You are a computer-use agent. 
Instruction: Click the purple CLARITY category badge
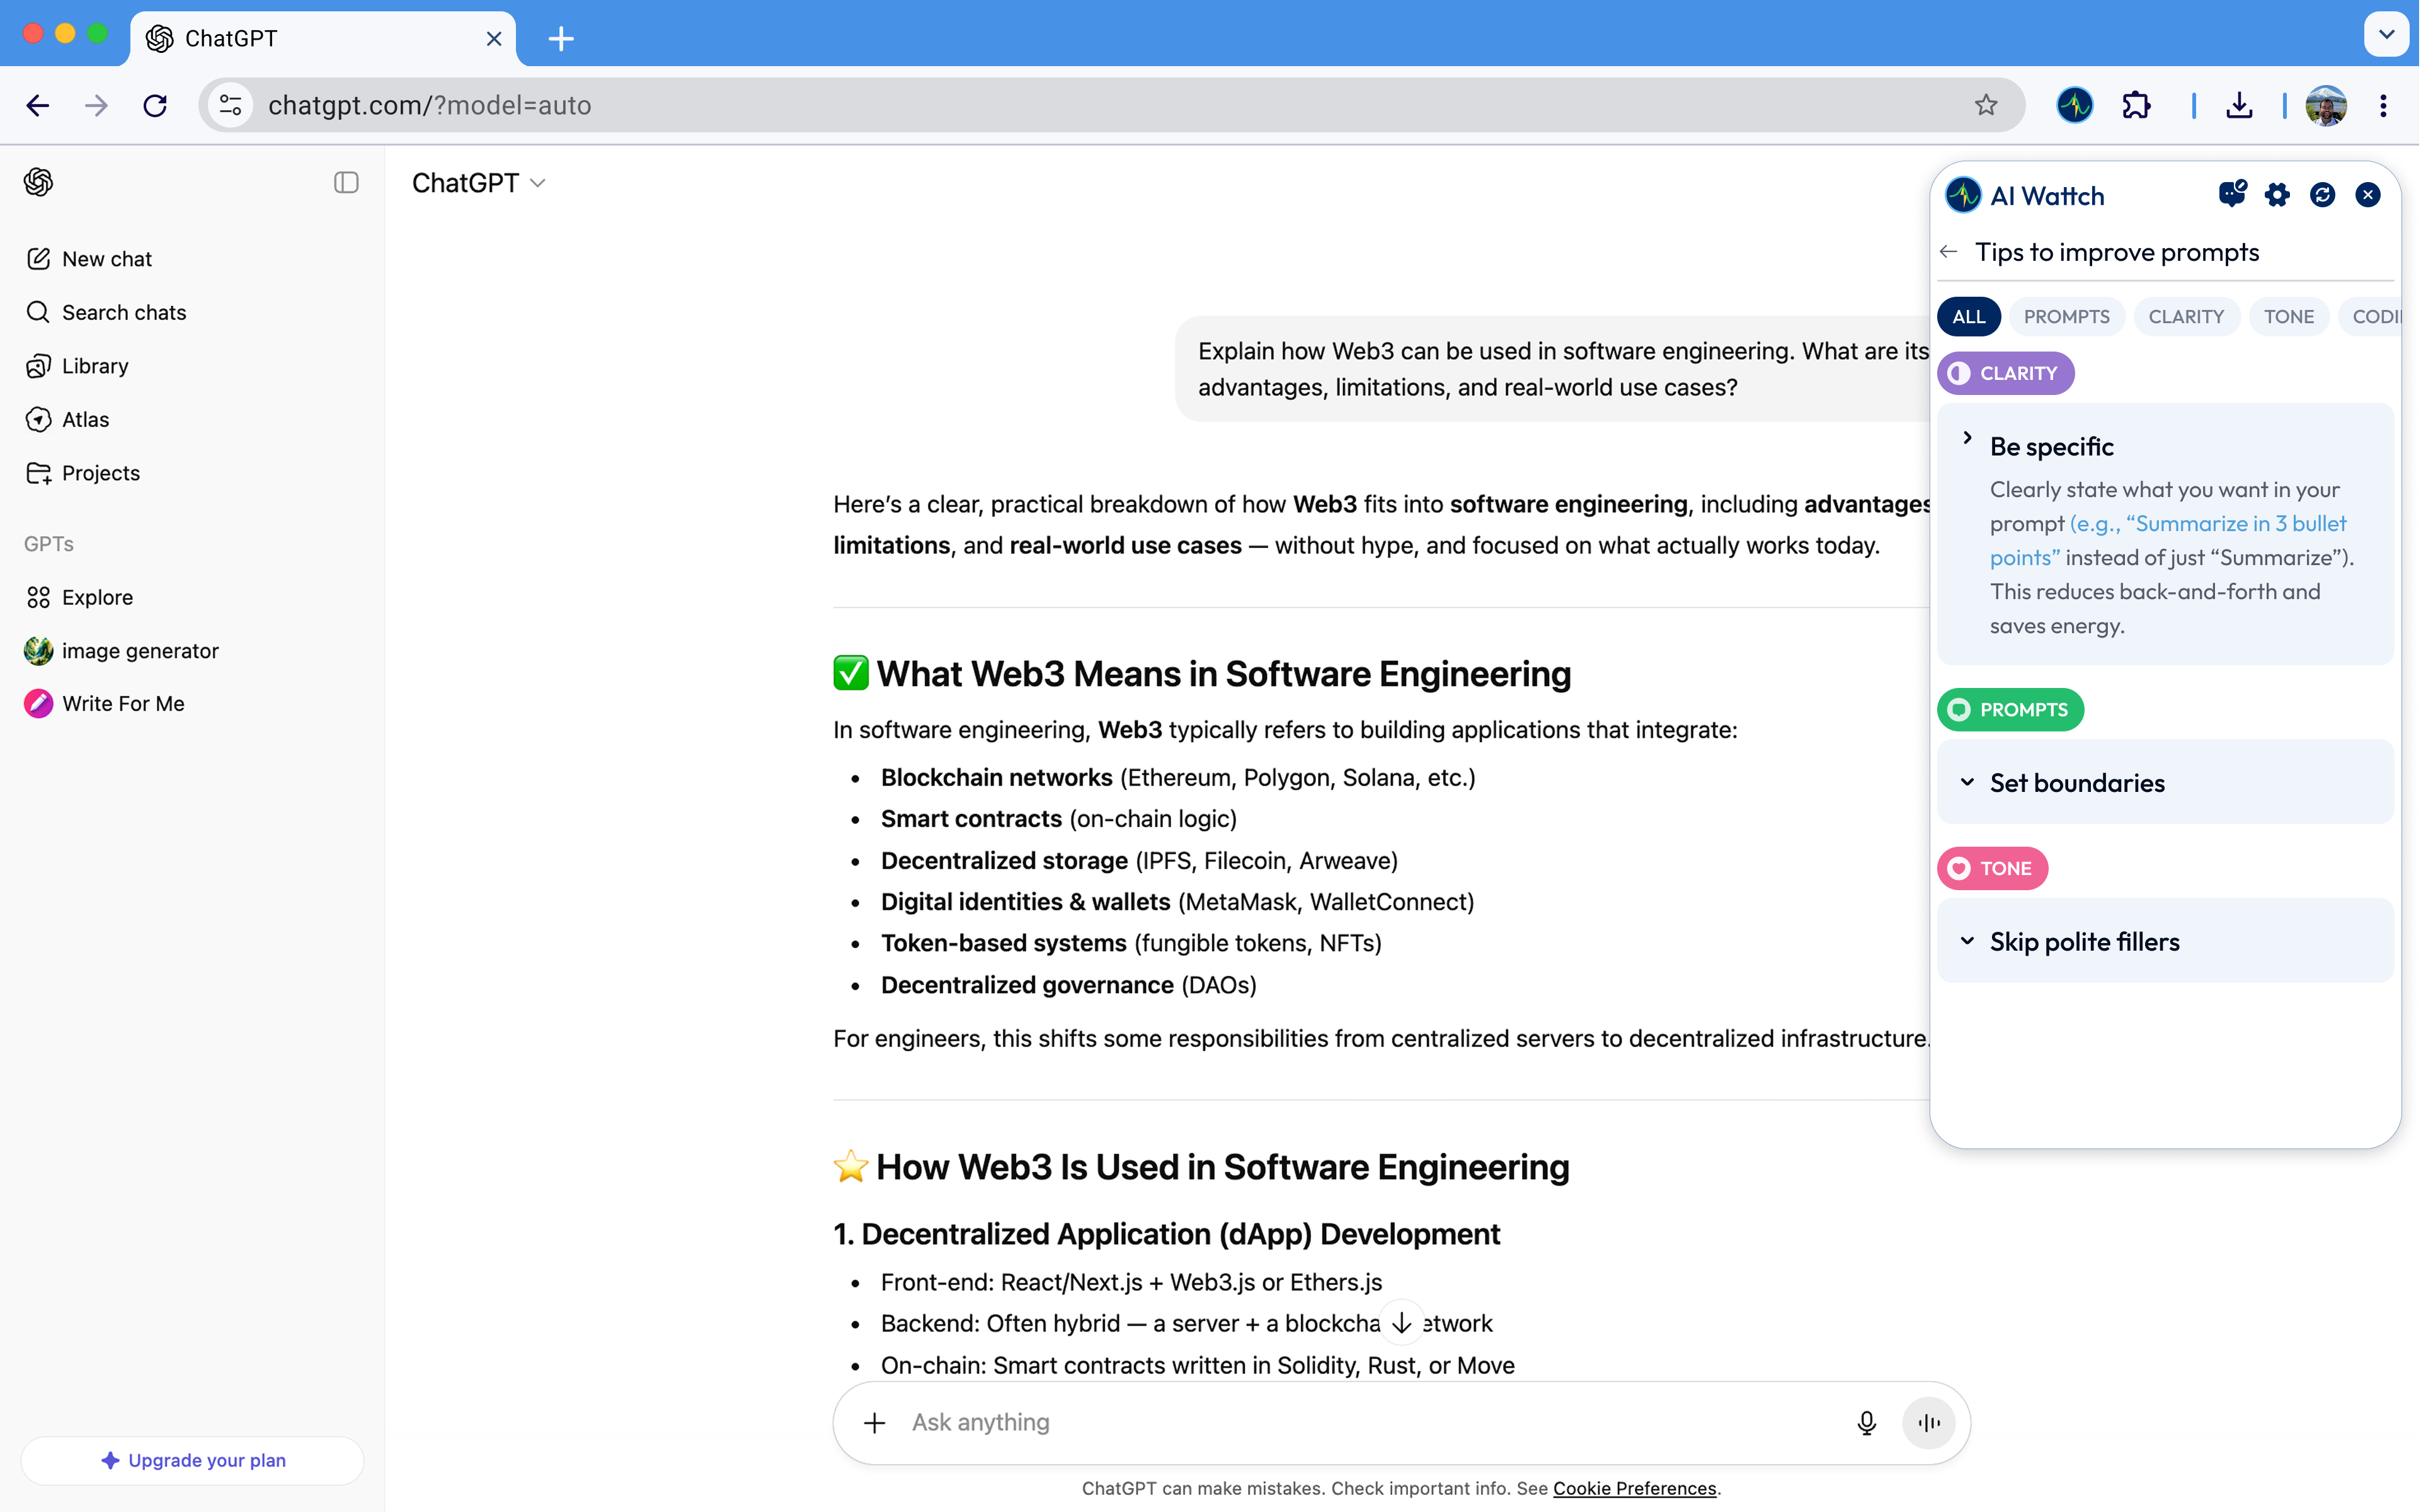click(x=2005, y=373)
